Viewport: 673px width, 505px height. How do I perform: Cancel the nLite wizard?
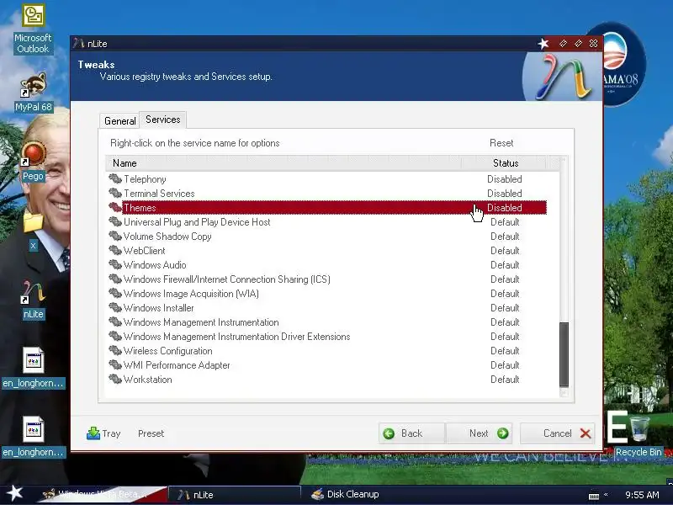pos(557,433)
